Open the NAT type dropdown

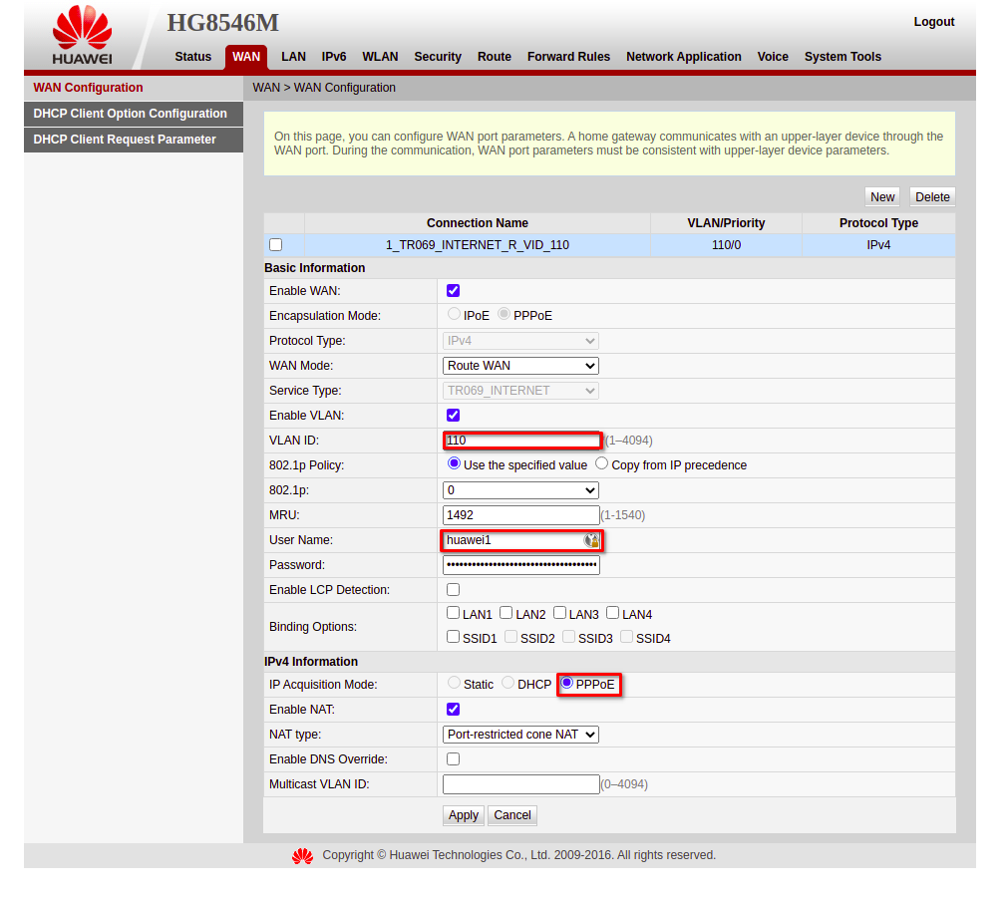coord(520,735)
